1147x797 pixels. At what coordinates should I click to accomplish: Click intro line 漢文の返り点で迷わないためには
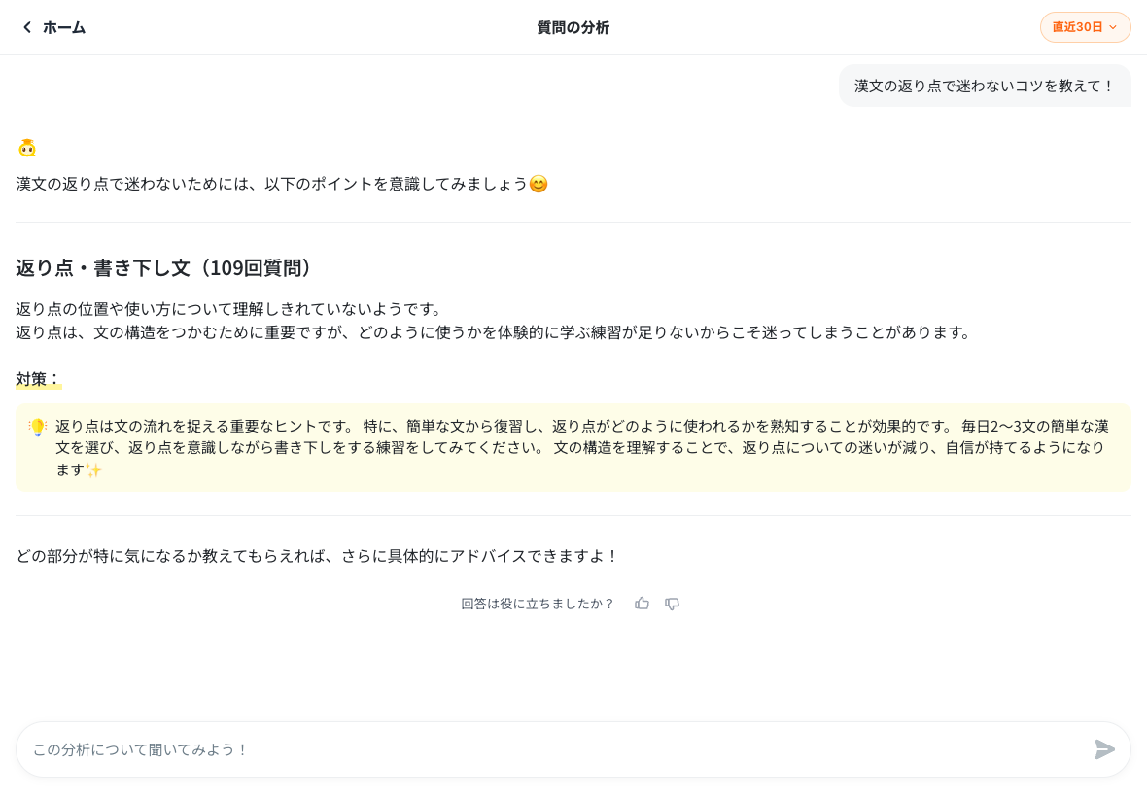(282, 184)
